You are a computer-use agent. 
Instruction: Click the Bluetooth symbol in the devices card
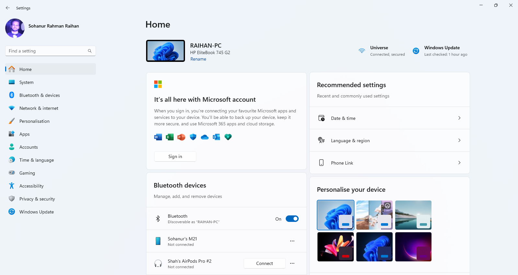158,219
